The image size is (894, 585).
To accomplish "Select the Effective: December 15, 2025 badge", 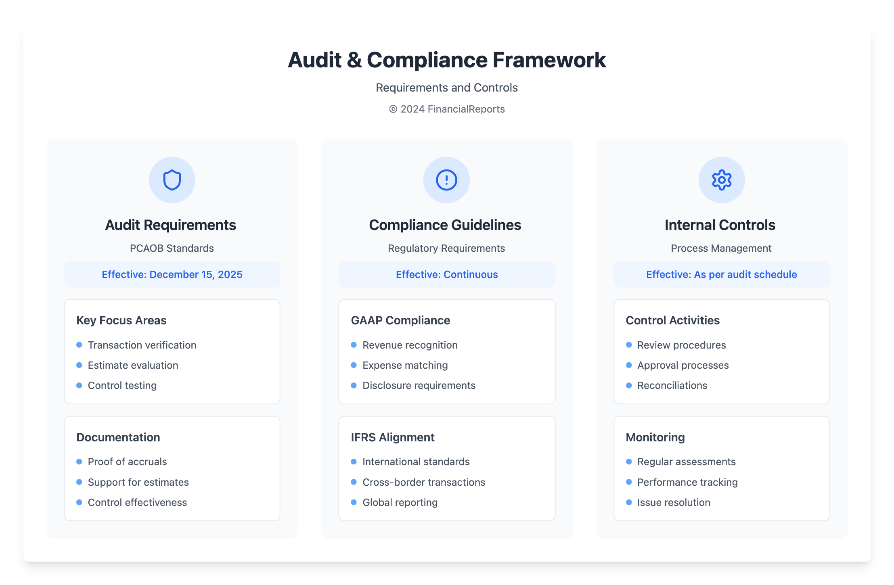I will (x=172, y=274).
